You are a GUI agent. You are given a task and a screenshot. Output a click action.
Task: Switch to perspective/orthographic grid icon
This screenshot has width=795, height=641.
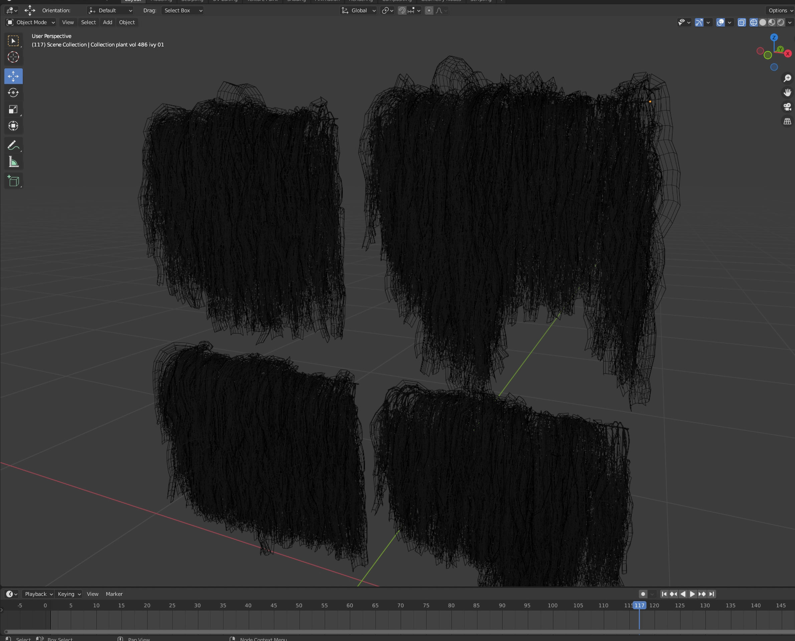pos(787,122)
